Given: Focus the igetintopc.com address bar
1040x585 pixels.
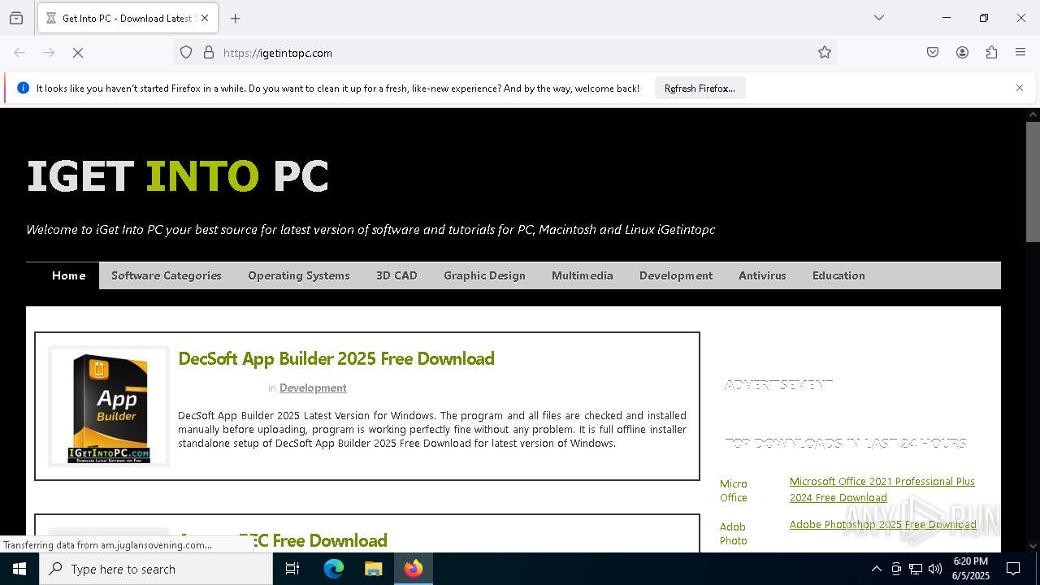Looking at the screenshot, I should click(x=504, y=53).
